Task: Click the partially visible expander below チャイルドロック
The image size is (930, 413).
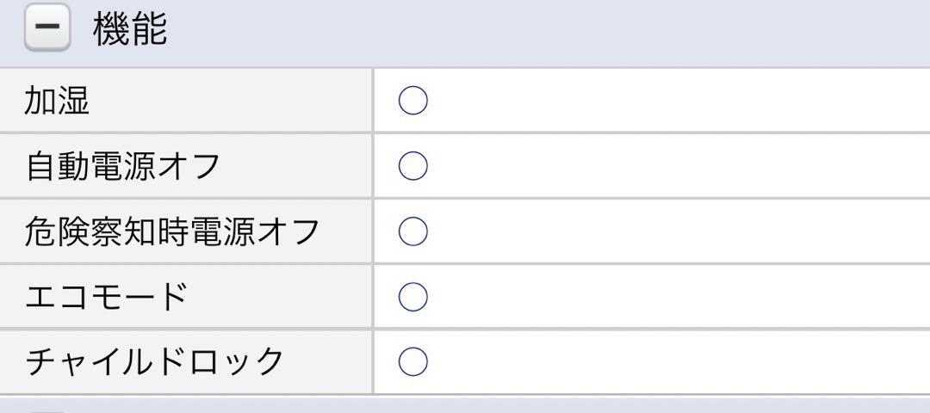Action: click(47, 410)
